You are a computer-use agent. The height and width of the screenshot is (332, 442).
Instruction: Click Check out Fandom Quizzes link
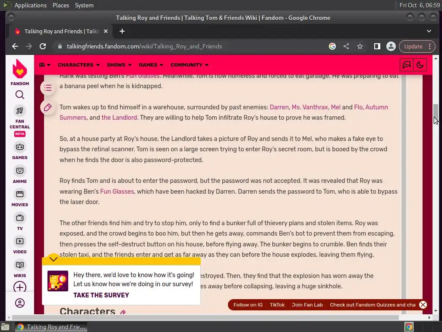(x=373, y=305)
